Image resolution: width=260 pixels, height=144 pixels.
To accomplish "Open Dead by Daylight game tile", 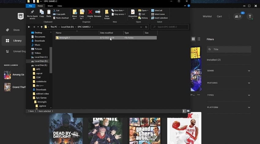I will tap(66, 129).
